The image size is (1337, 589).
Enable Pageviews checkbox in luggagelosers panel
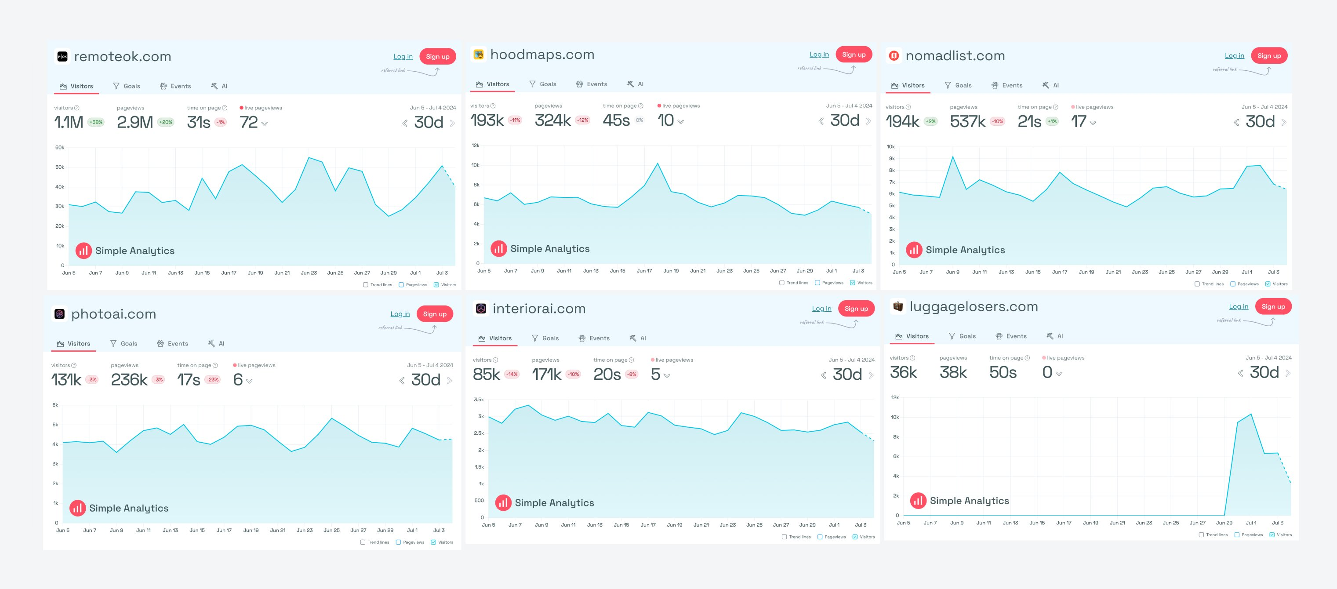pos(1237,535)
